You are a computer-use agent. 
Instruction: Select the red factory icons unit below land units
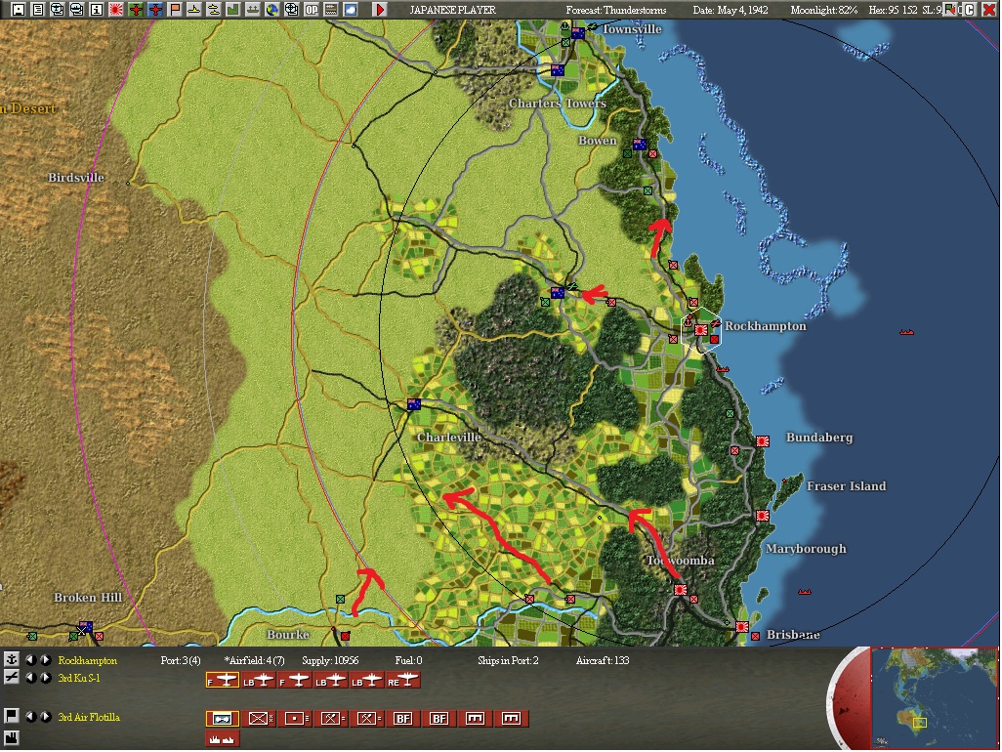pos(223,739)
